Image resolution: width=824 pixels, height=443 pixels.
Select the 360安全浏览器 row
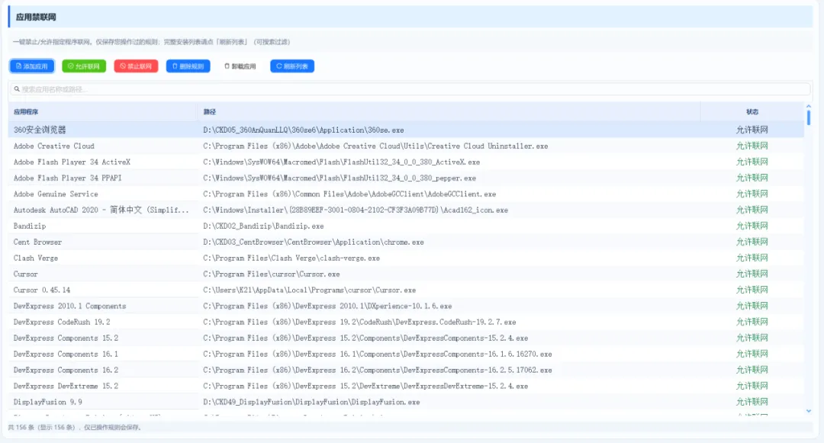tap(406, 130)
